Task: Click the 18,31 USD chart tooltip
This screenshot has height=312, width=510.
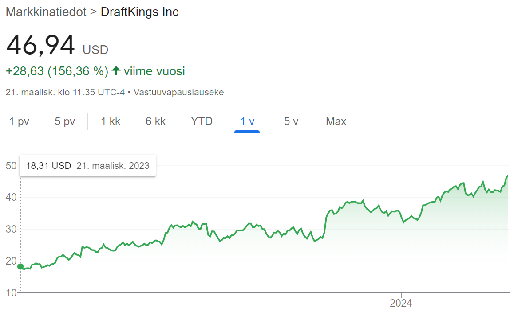Action: click(x=87, y=166)
